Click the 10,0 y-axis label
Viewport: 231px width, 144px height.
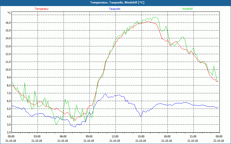[8, 70]
